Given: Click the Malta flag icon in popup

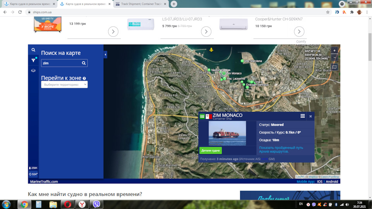Looking at the screenshot, I should (209, 116).
